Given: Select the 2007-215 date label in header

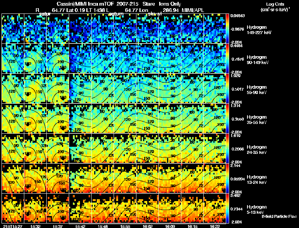Looking at the screenshot, I should (127, 4).
